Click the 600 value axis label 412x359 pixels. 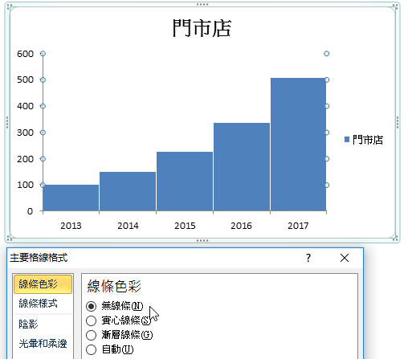click(x=25, y=54)
